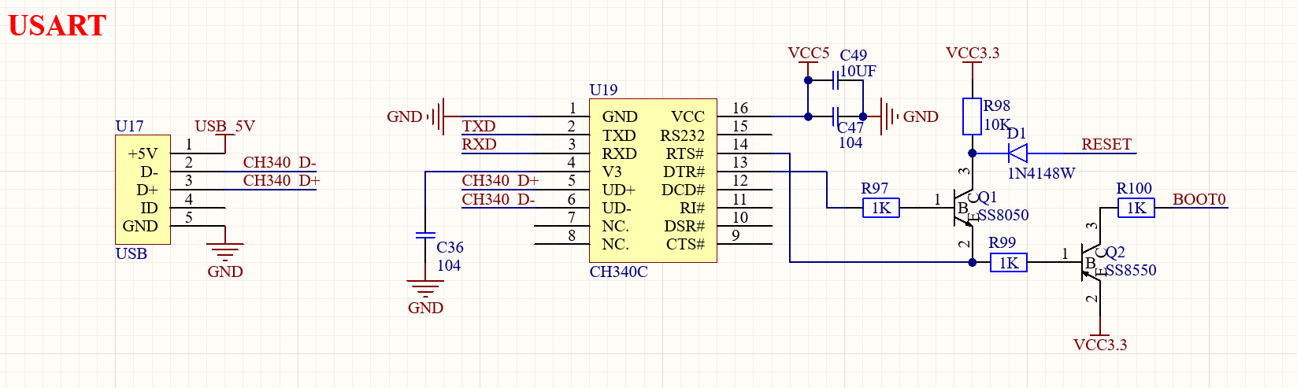Select the U17 USB connector symbol
Image resolution: width=1297 pixels, height=388 pixels.
(x=143, y=190)
